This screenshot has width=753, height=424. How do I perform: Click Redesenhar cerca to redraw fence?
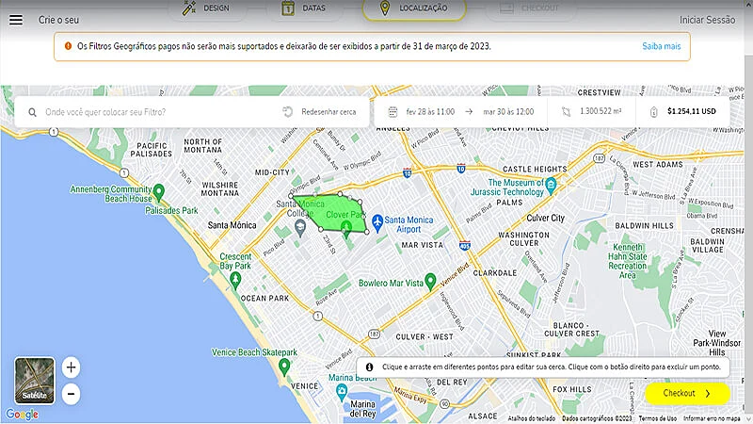point(320,111)
